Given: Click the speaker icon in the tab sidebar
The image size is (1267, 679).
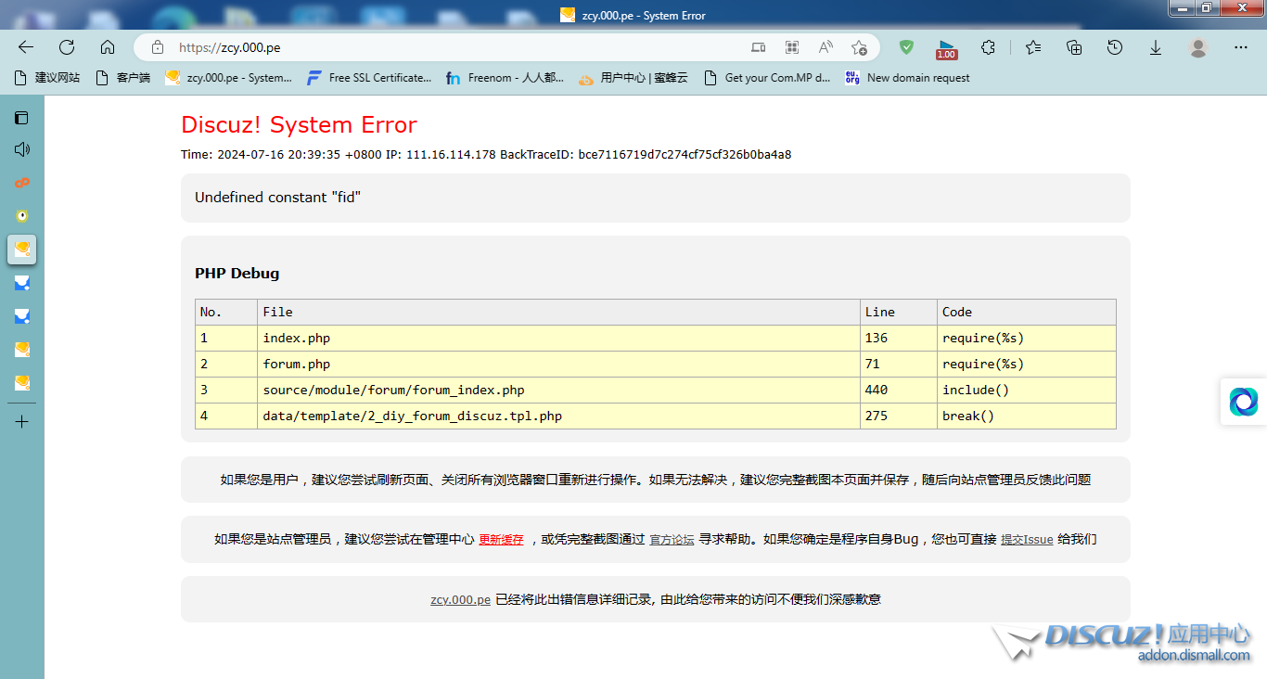Looking at the screenshot, I should coord(22,149).
